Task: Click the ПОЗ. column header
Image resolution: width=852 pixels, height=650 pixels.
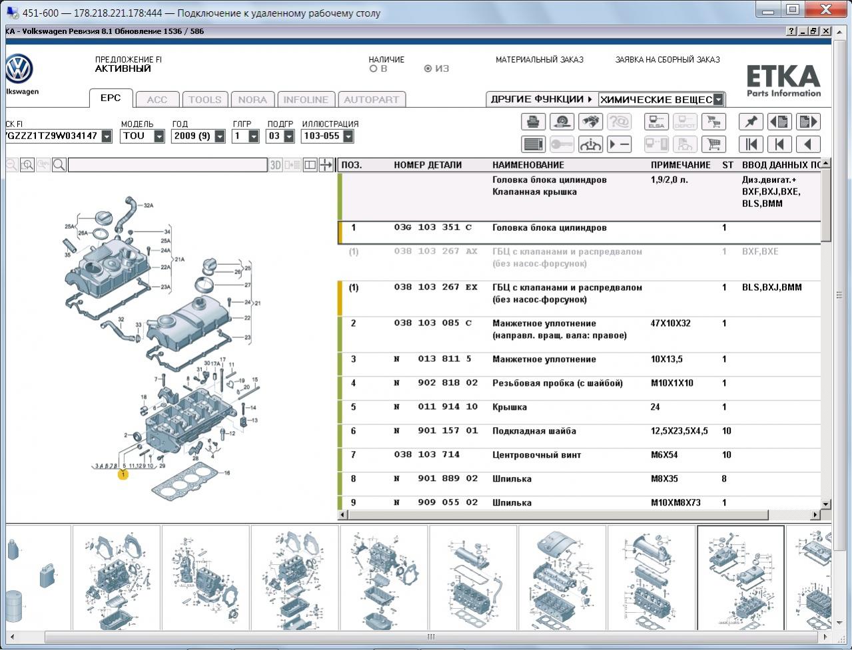Action: (x=352, y=165)
